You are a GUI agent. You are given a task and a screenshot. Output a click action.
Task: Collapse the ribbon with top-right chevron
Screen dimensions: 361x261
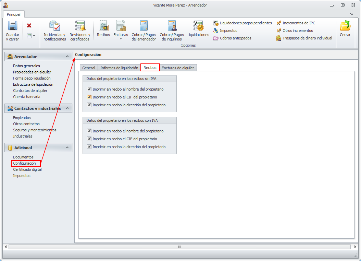351,14
